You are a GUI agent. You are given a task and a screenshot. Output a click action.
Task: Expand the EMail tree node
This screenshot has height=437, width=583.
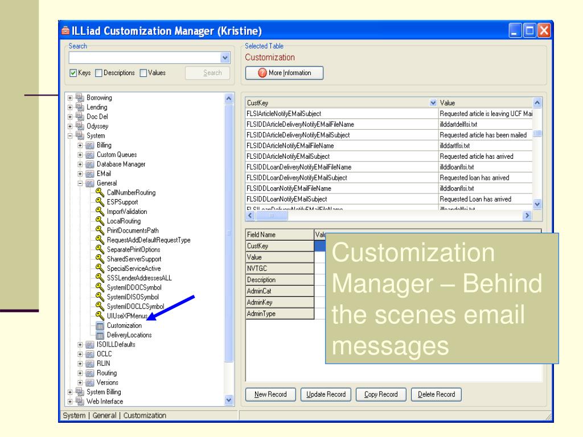80,174
